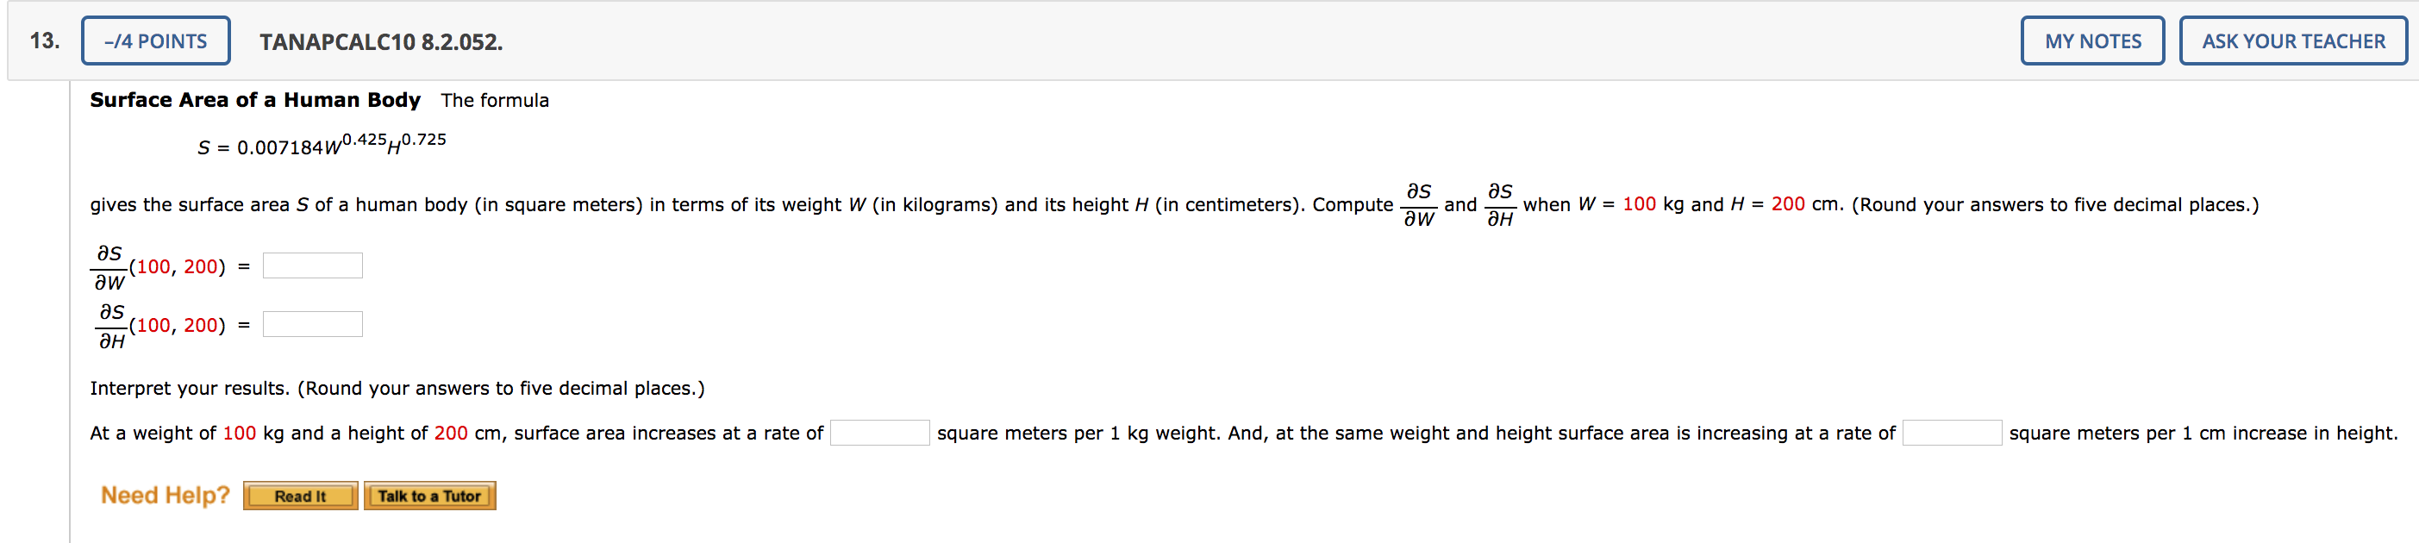The width and height of the screenshot is (2419, 543).
Task: Open MY NOTES for this question
Action: click(x=2092, y=41)
